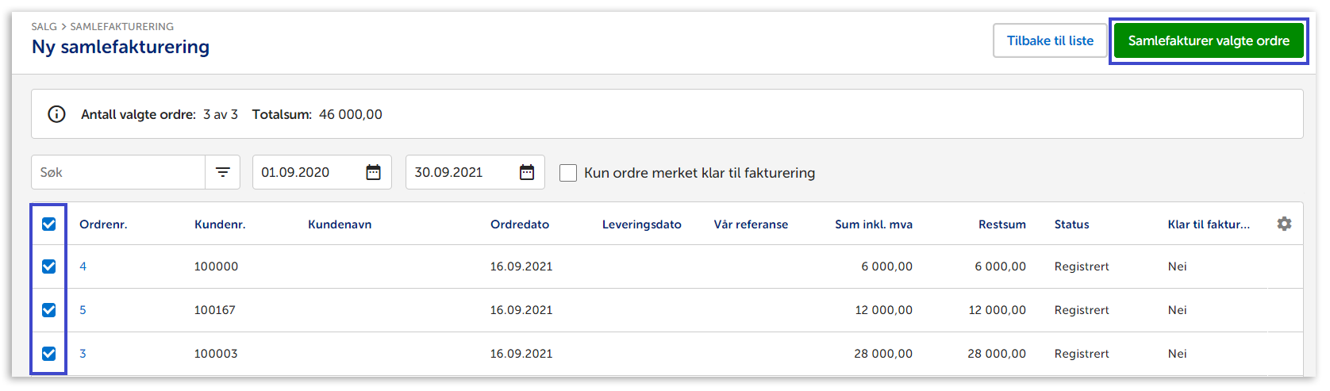Sort by the Sum inkl. mva column
The image size is (1330, 391).
[873, 224]
